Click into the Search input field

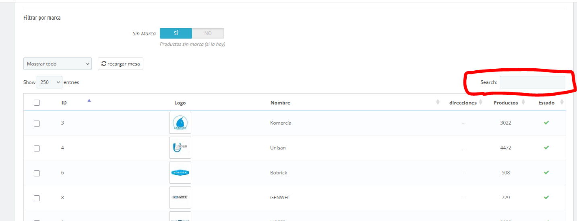[532, 82]
